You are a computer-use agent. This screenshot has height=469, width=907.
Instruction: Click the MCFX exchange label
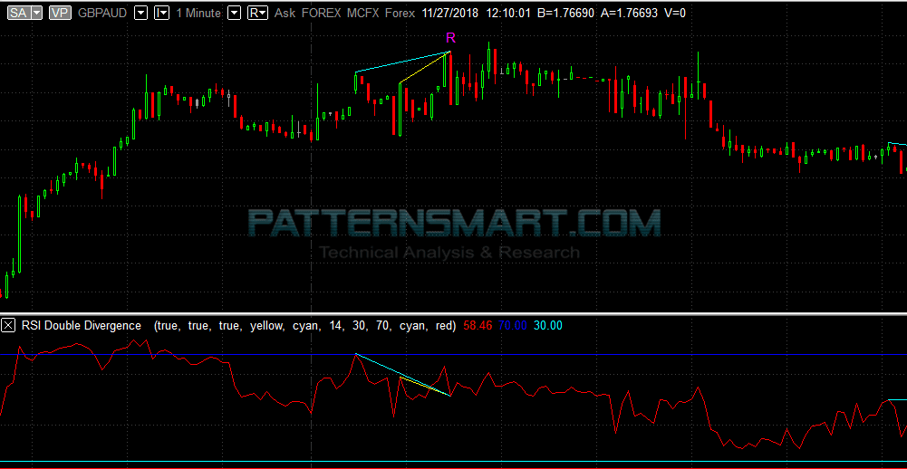362,13
